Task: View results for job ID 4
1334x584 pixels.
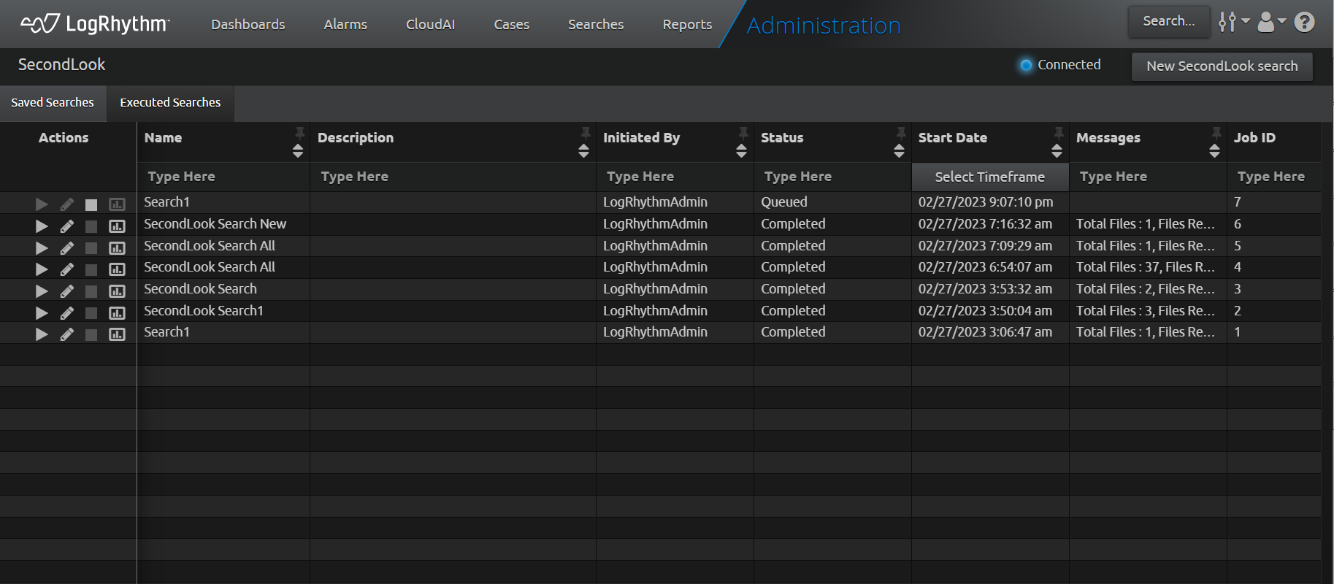Action: (x=117, y=269)
